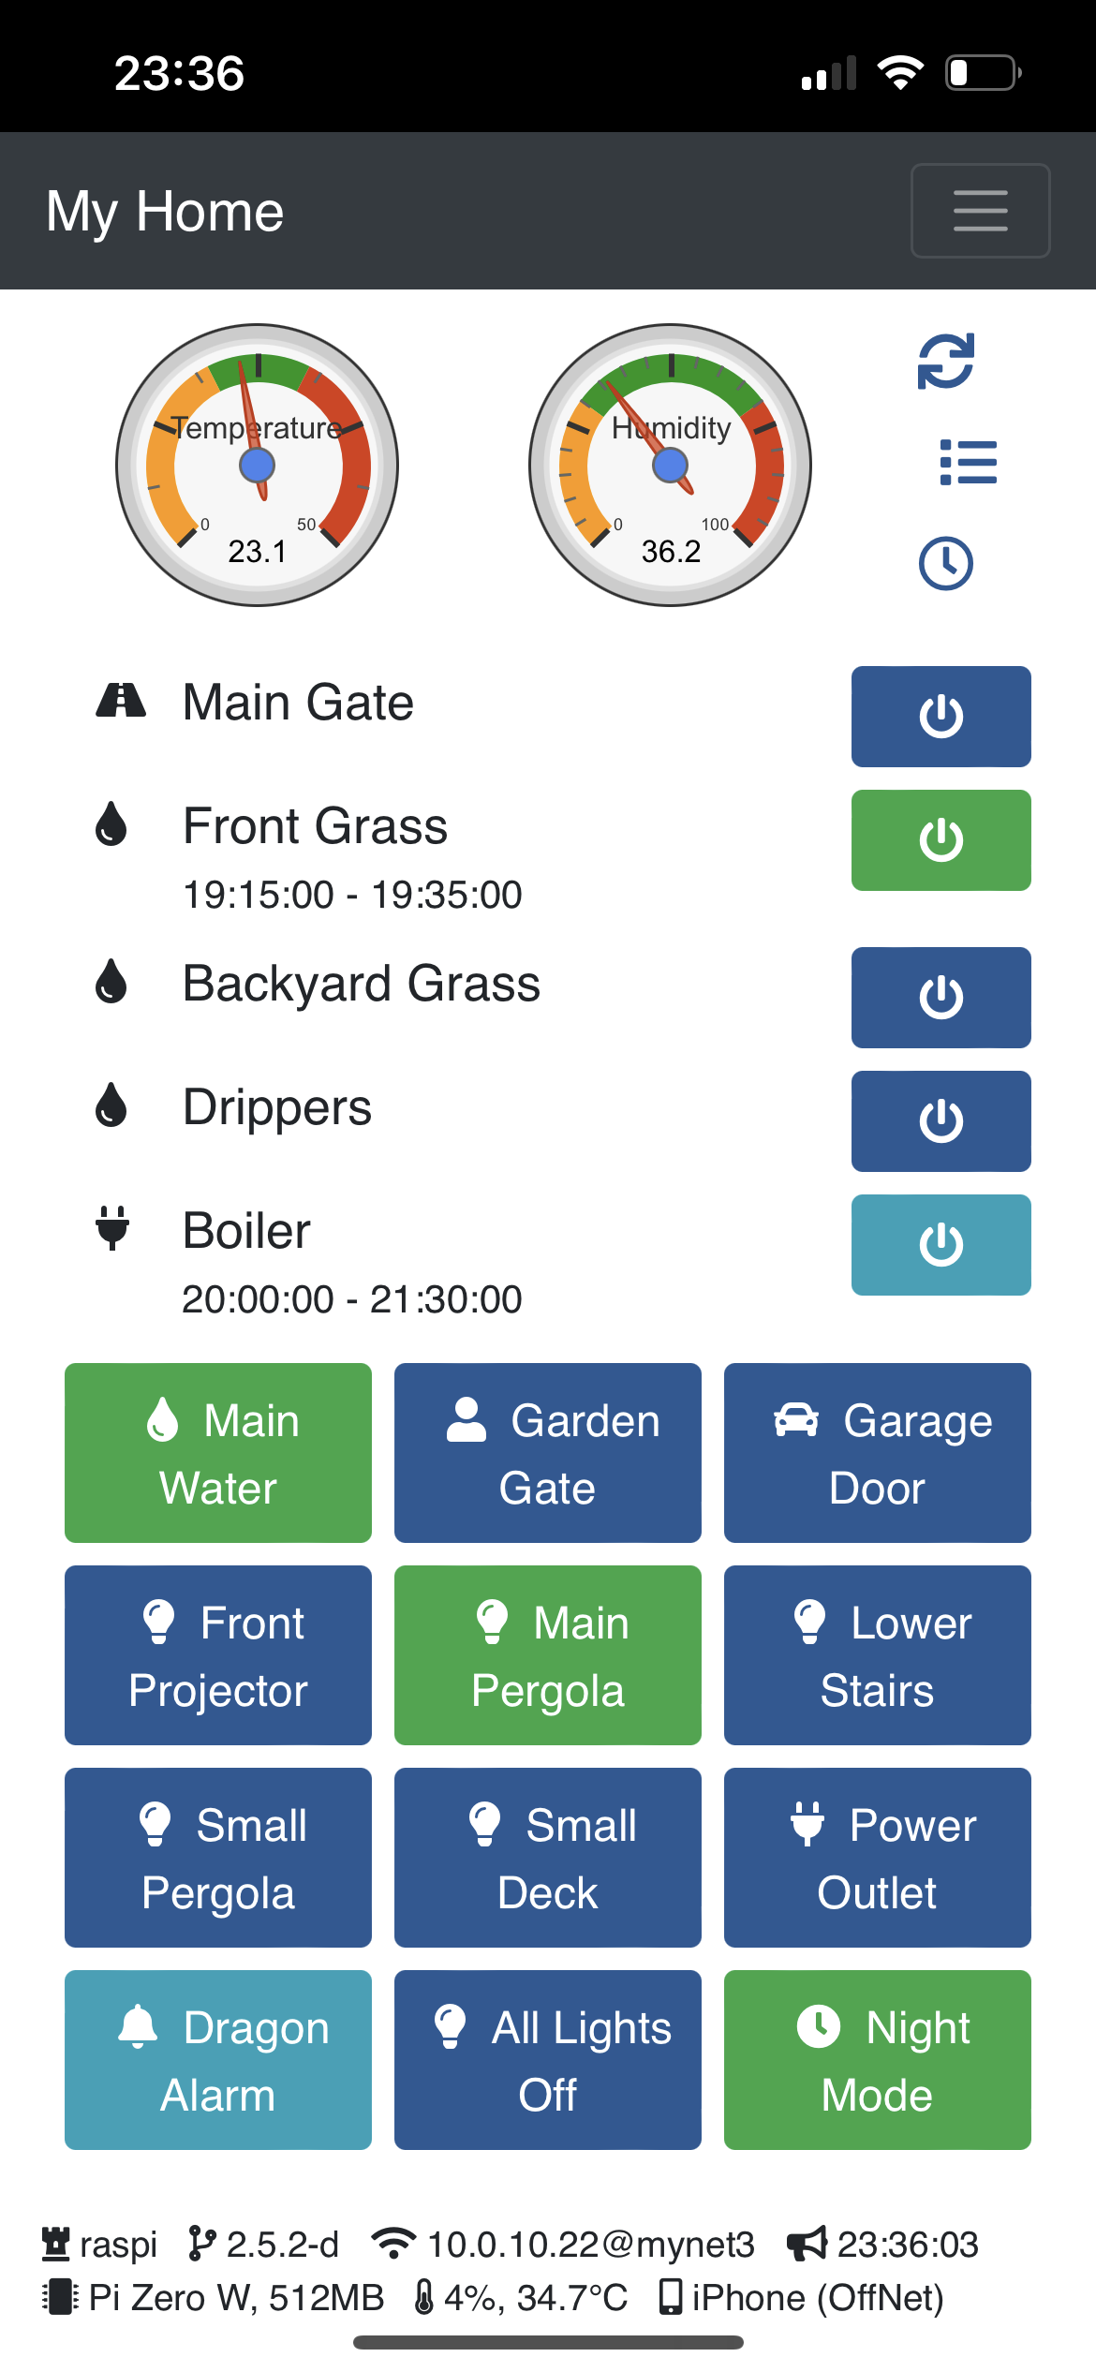
Task: Open the clock schedule icon
Action: (945, 563)
